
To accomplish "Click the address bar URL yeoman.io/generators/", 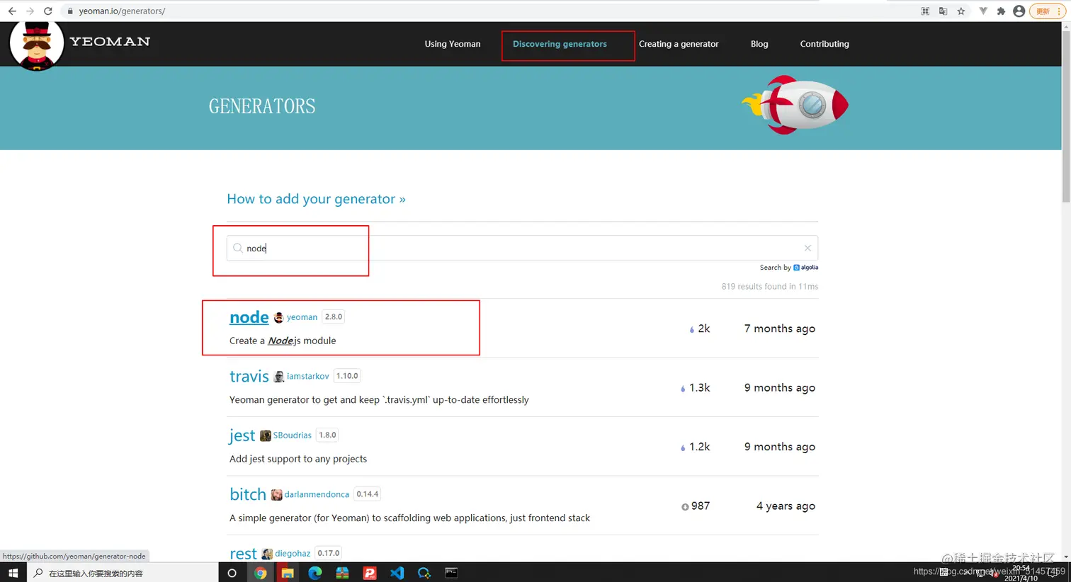I will tap(122, 11).
